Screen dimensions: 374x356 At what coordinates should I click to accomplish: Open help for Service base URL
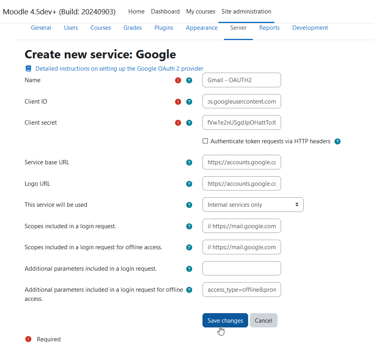189,162
